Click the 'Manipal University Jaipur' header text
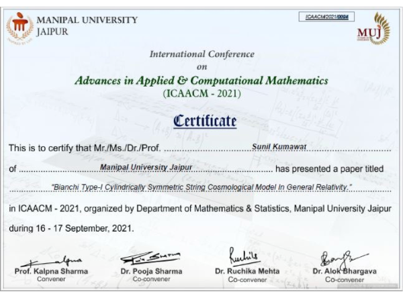Screen dimensions: 403x302 coord(87,26)
